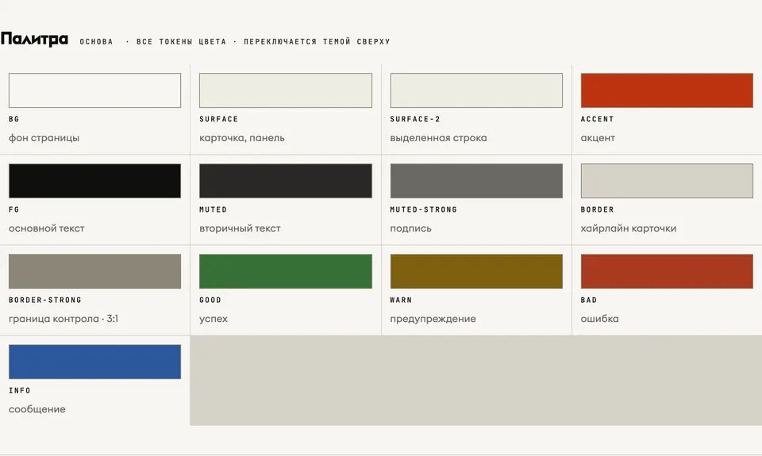762x456 pixels.
Task: Select the SURFACE color swatch
Action: [x=286, y=90]
